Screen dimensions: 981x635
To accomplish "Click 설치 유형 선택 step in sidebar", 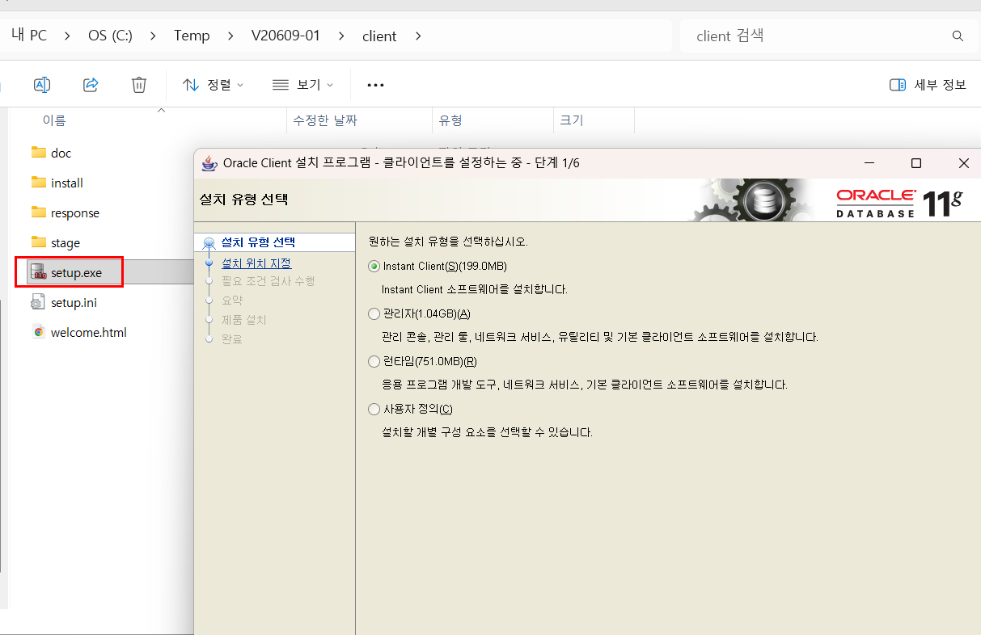I will [x=258, y=242].
